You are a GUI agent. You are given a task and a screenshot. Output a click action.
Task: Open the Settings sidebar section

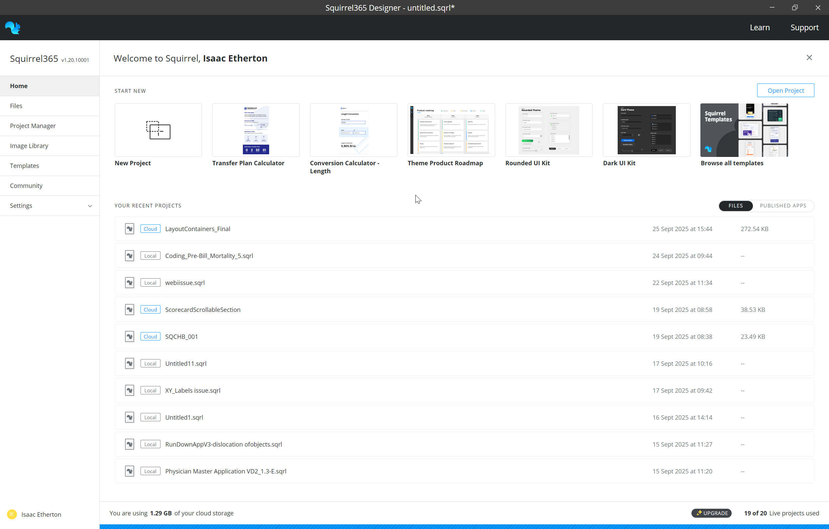pos(21,205)
